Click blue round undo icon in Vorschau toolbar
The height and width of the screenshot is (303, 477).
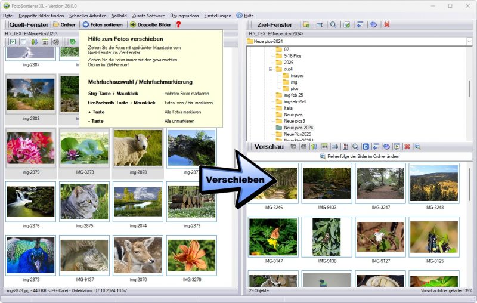(386, 147)
